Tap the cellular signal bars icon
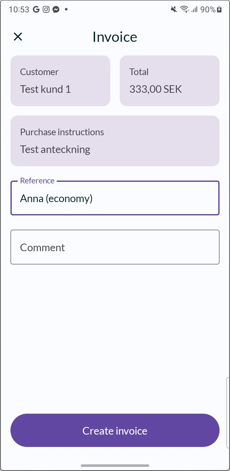This screenshot has width=230, height=471. [x=194, y=10]
